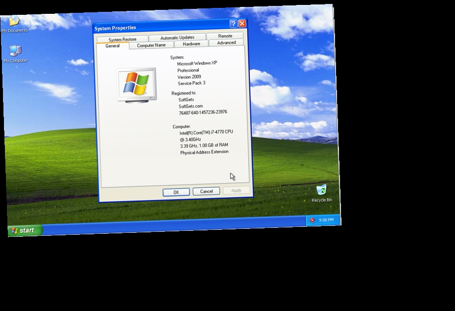Click the help question mark button

(233, 24)
